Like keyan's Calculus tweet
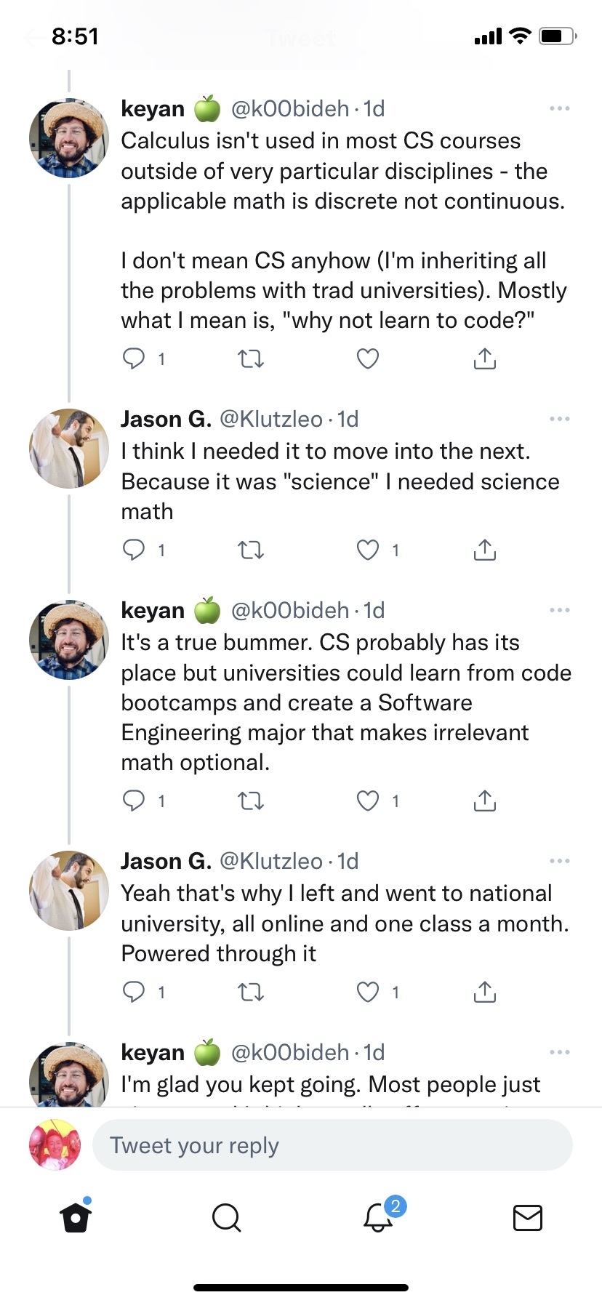 pos(368,358)
